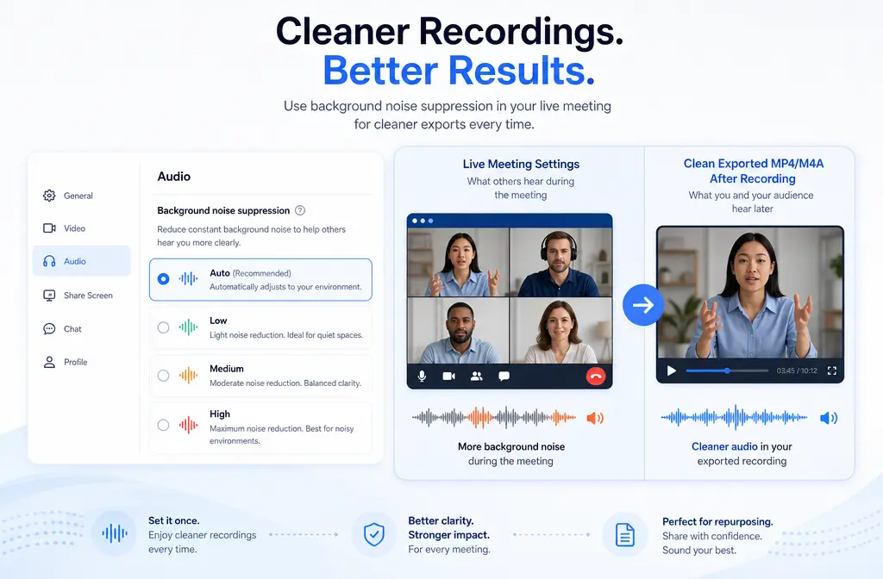The image size is (883, 579).
Task: Click the top-left woman's video tile
Action: (458, 262)
